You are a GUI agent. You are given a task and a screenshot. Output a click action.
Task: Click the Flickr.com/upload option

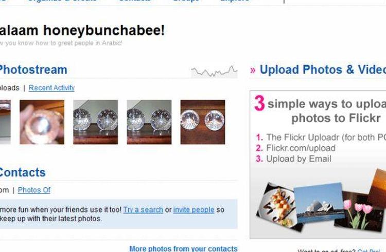(x=301, y=148)
